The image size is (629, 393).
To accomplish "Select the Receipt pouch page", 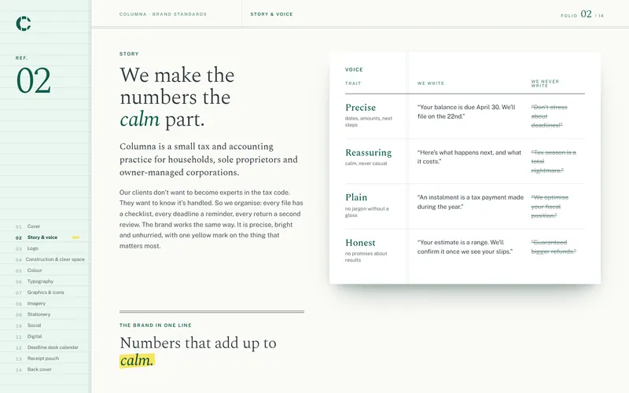I will click(x=43, y=358).
